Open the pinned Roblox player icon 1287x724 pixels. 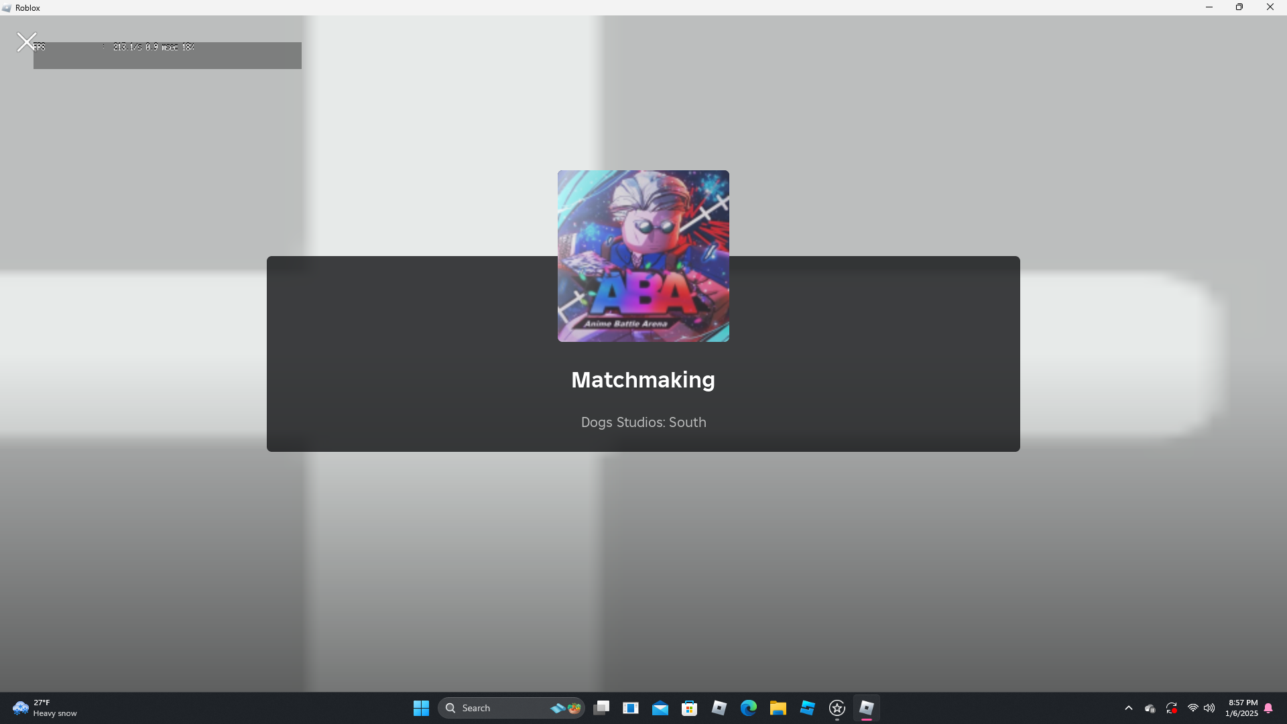coord(719,708)
